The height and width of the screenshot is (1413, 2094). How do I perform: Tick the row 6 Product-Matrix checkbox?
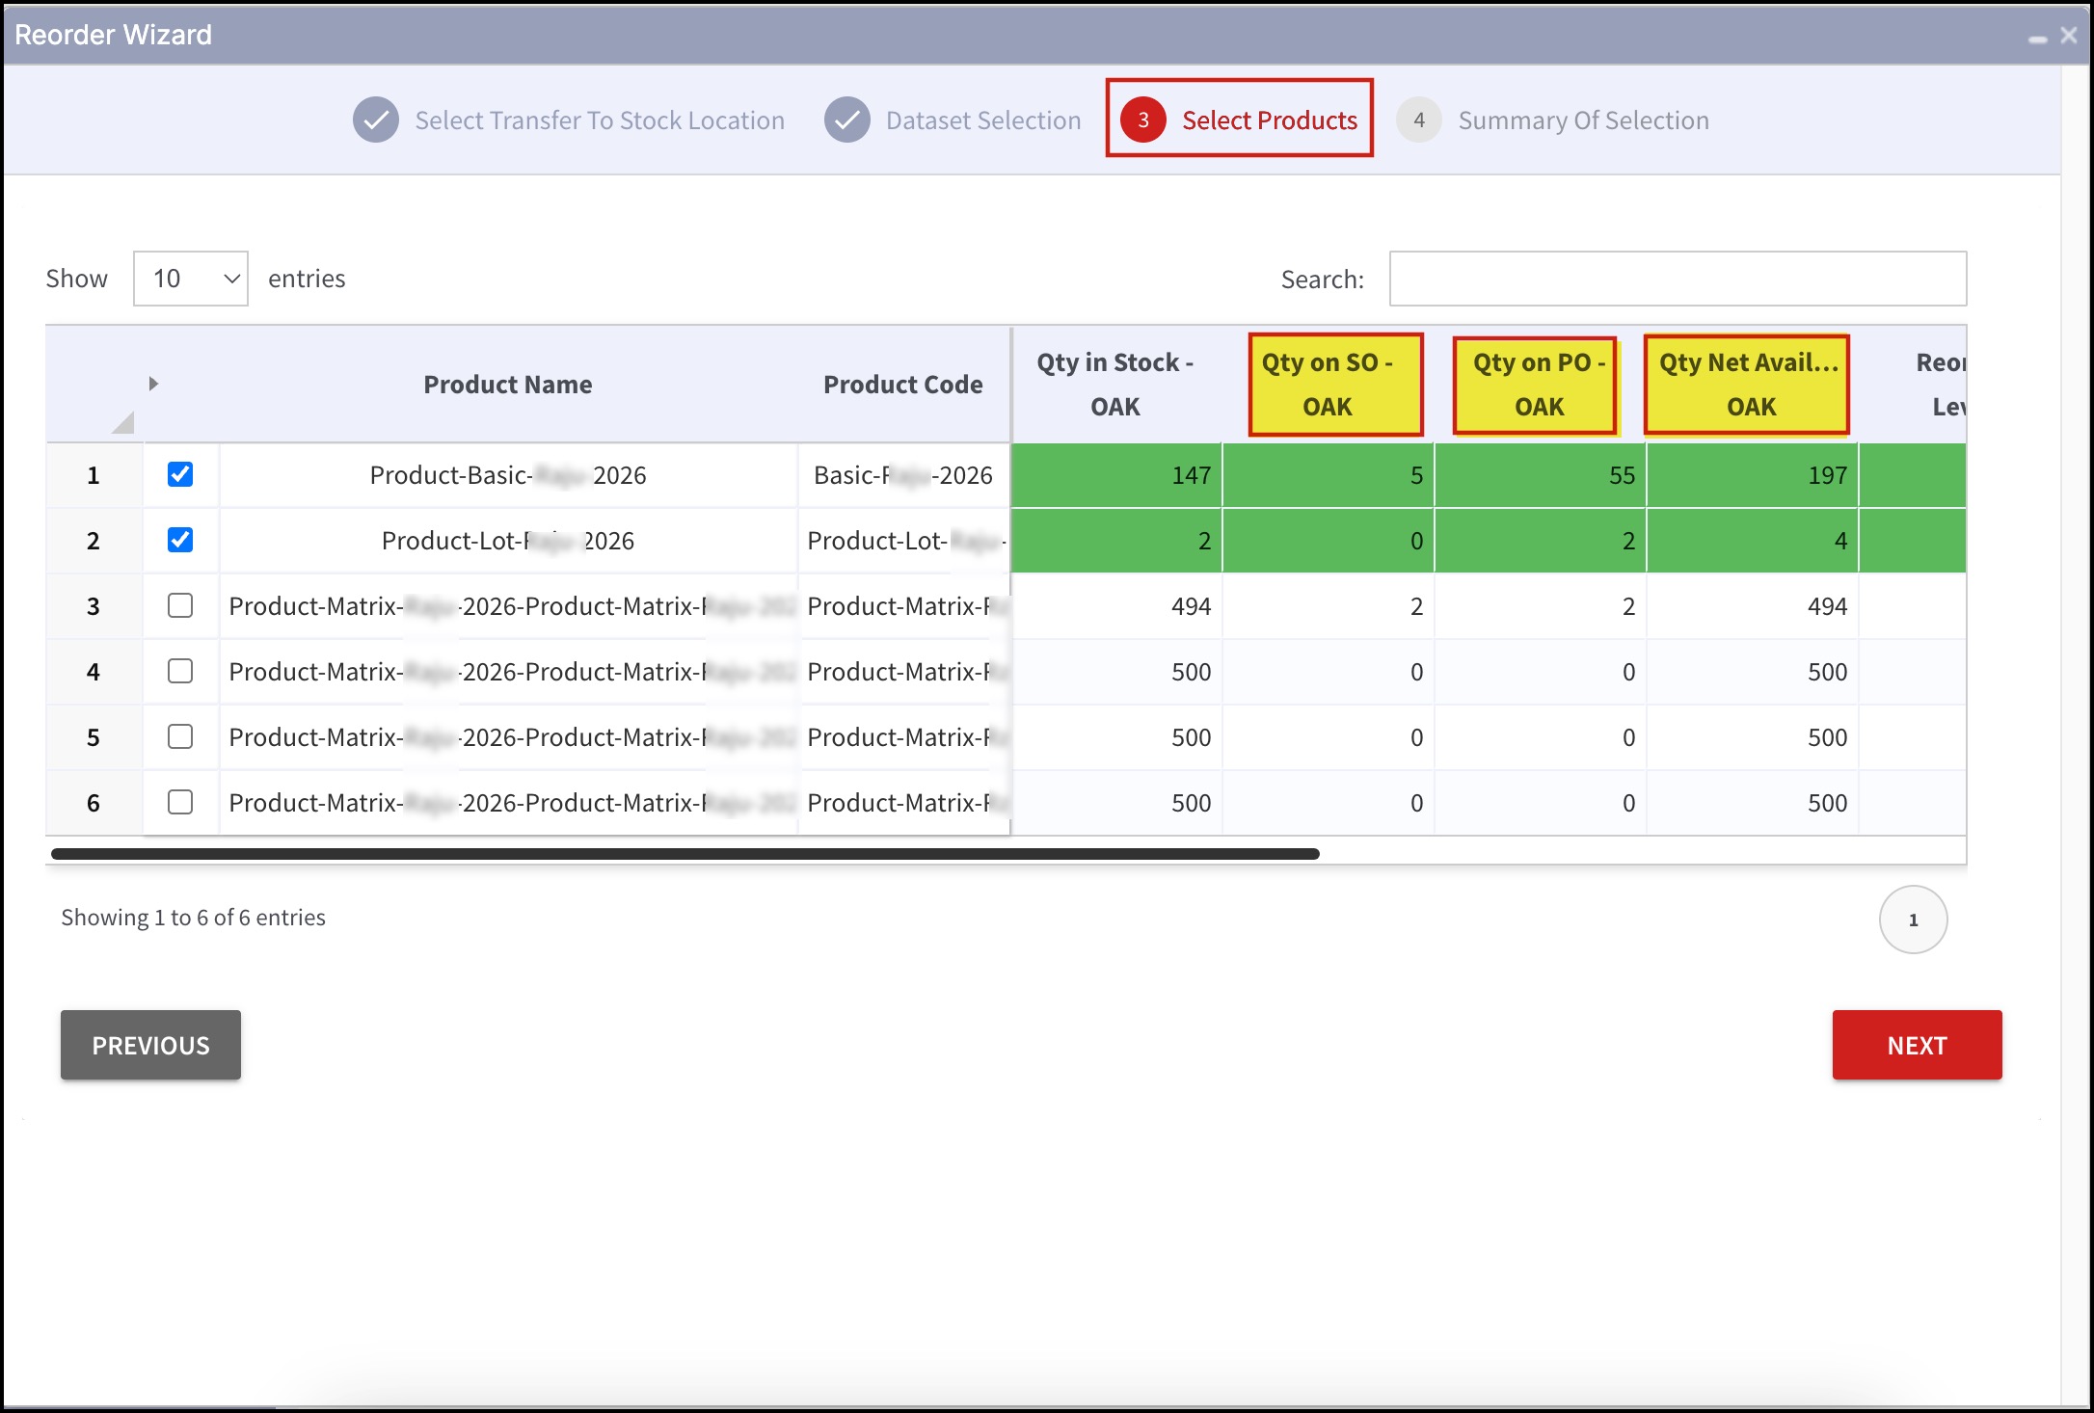pos(180,802)
